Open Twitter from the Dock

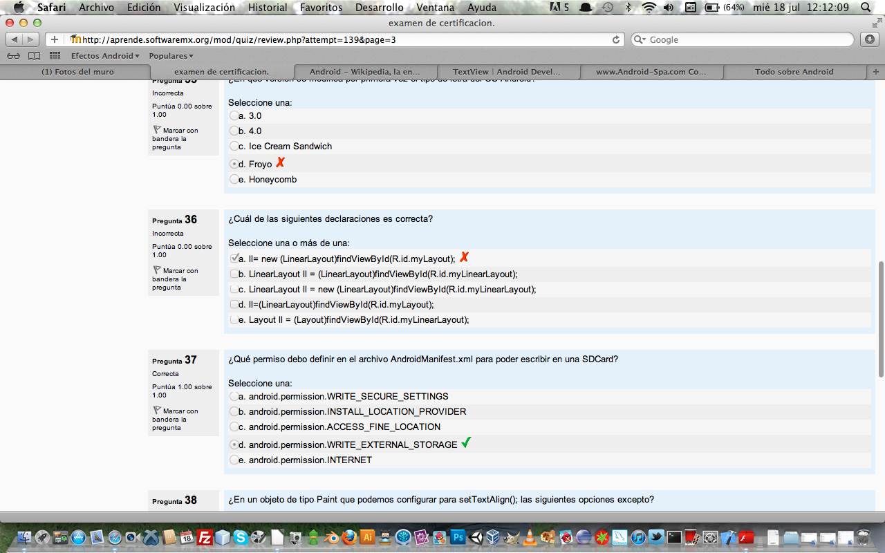tap(656, 537)
